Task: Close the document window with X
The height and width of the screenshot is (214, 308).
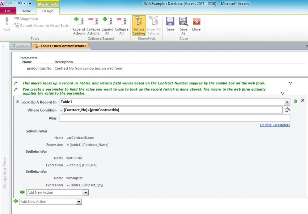Action: pyautogui.click(x=307, y=46)
